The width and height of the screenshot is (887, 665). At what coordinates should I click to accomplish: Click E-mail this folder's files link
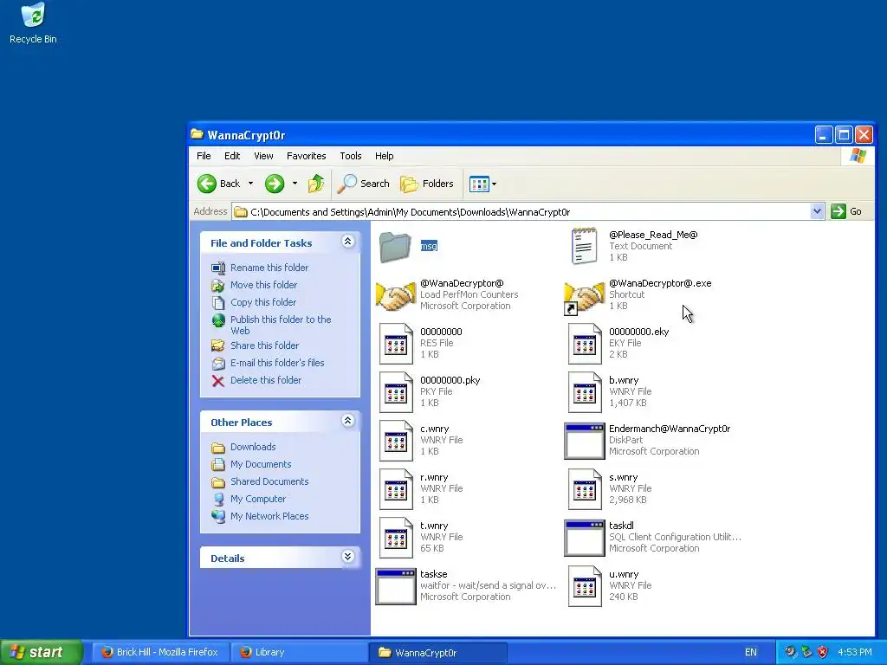point(277,363)
